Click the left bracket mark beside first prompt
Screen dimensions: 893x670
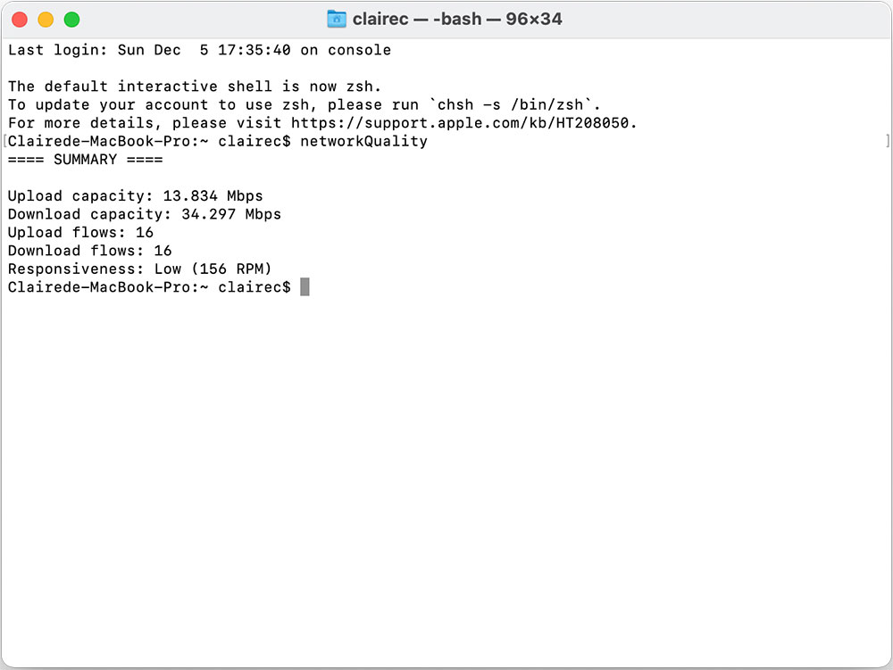click(4, 141)
